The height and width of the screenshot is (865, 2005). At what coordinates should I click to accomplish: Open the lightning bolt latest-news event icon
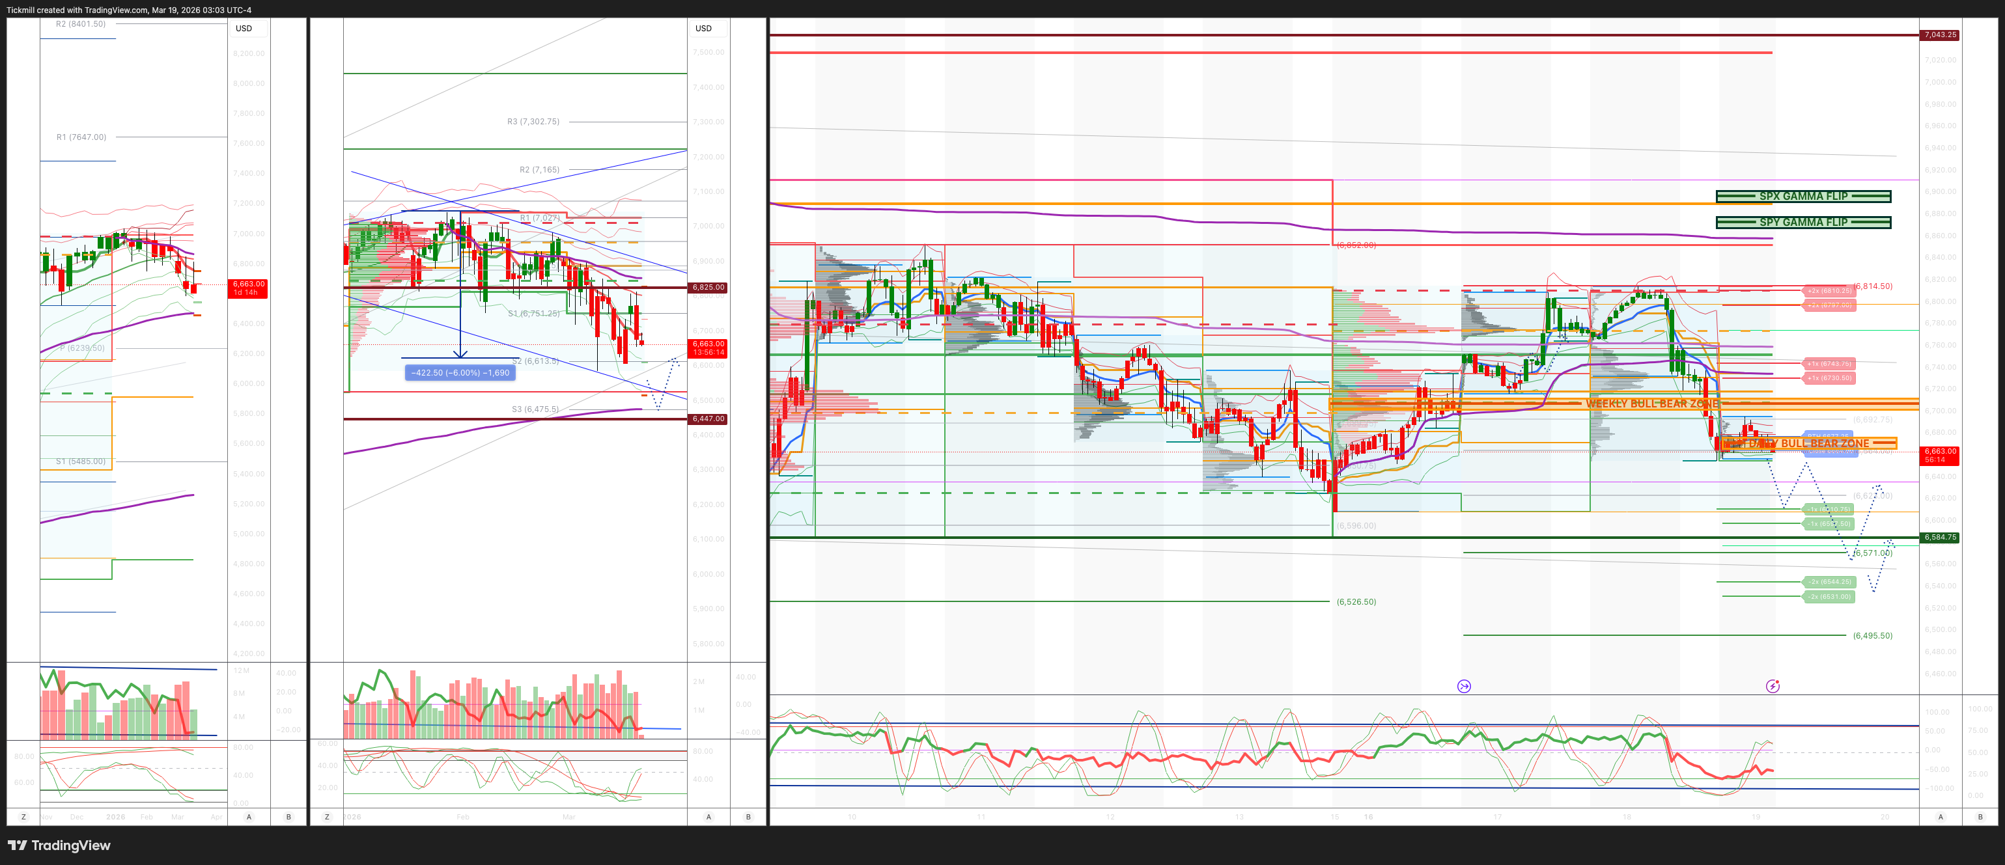click(x=1773, y=686)
